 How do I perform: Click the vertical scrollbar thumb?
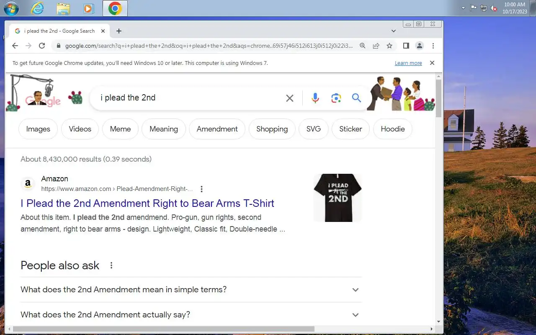[x=439, y=98]
